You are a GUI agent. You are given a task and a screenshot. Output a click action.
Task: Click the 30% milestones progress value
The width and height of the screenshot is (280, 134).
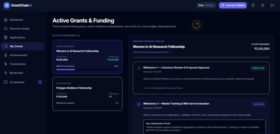[x=116, y=66]
